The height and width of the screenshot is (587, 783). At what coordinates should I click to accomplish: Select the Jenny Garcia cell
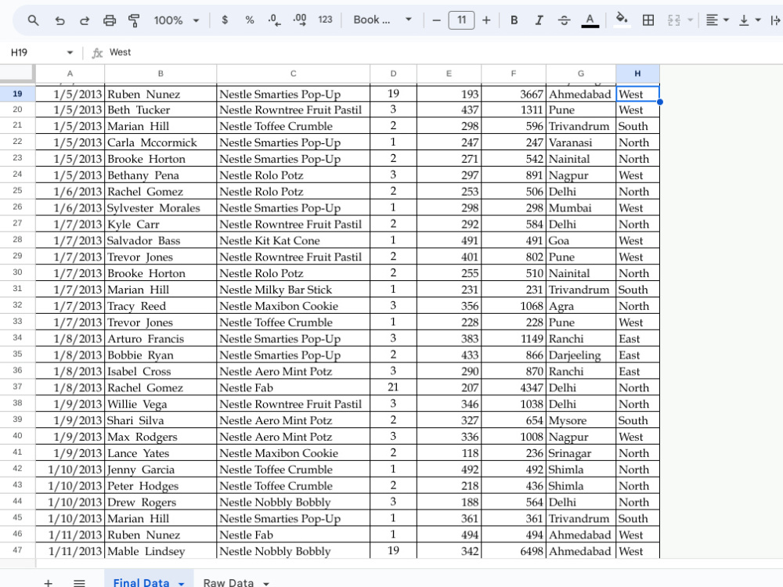pyautogui.click(x=161, y=469)
